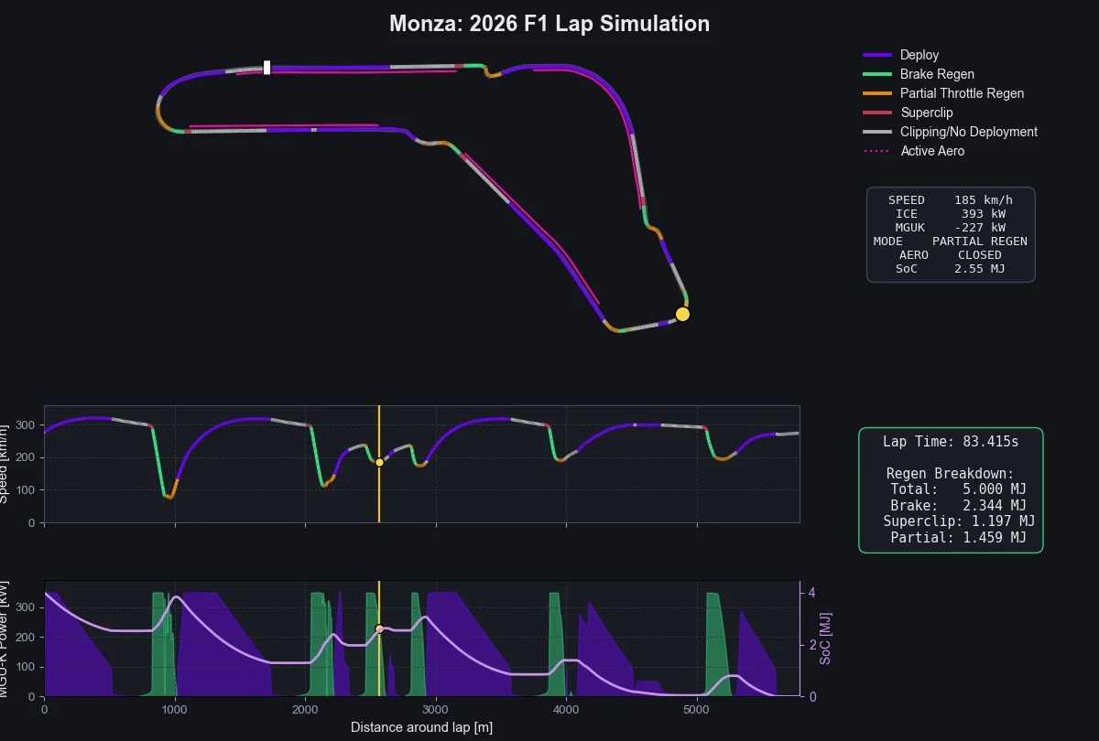The height and width of the screenshot is (741, 1099).
Task: Click the title 'Monza: 2026 F1 Lap Simulation'
Action: [x=549, y=24]
